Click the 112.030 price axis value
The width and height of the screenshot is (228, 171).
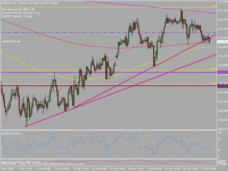click(x=223, y=38)
